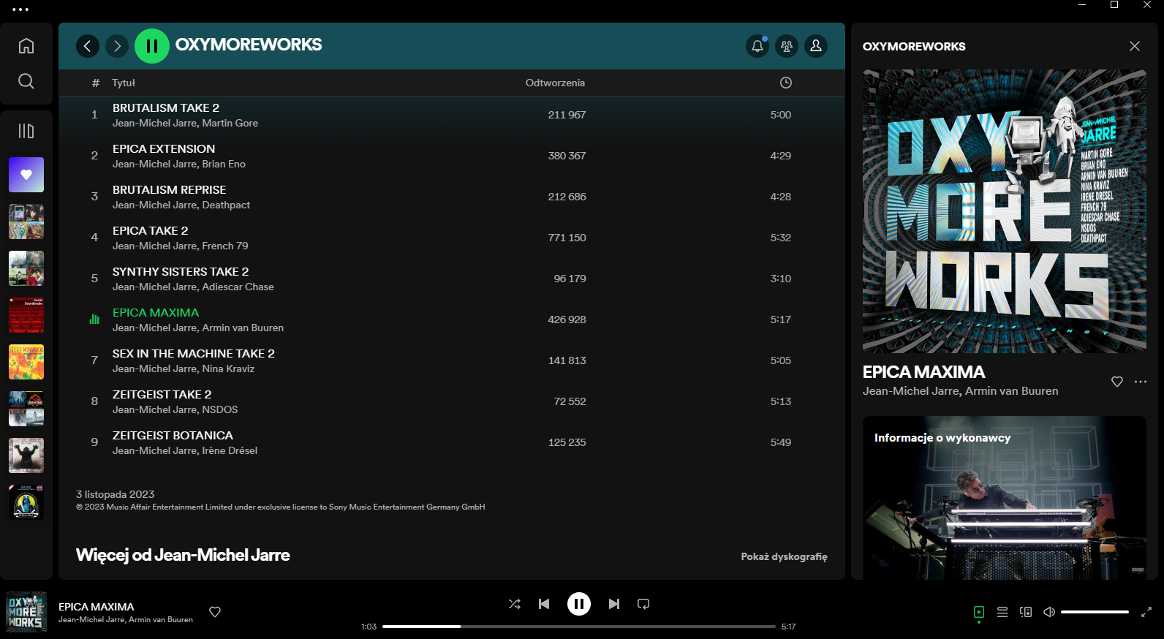Click Pokaż dyskografię link
The width and height of the screenshot is (1164, 639).
(784, 556)
